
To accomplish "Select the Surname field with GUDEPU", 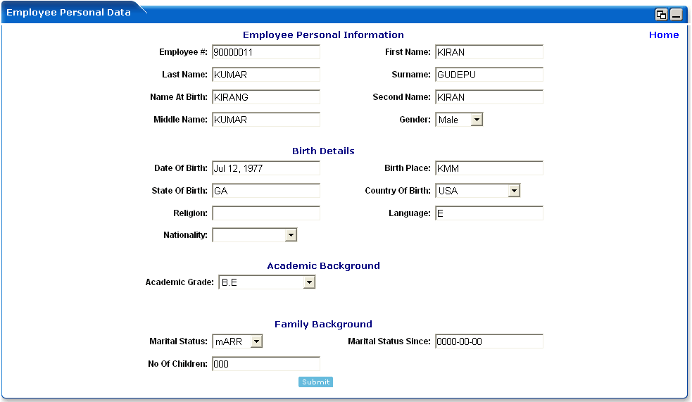I will click(489, 75).
